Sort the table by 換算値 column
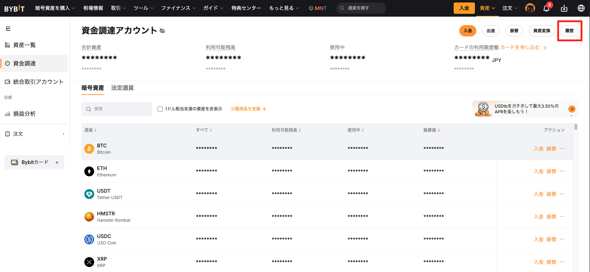Image resolution: width=590 pixels, height=272 pixels. click(x=431, y=130)
